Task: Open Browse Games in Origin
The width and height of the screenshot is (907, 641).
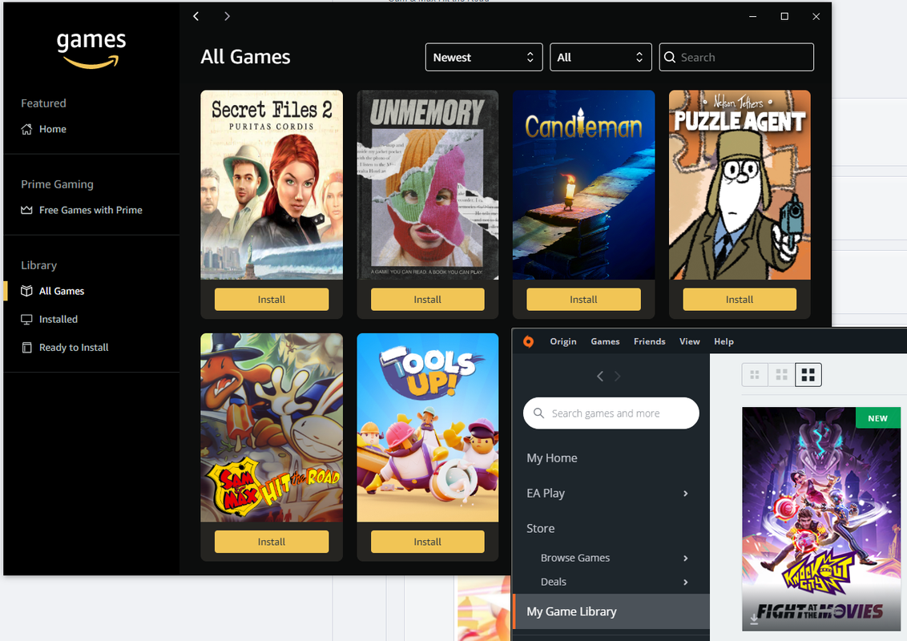Action: coord(575,558)
